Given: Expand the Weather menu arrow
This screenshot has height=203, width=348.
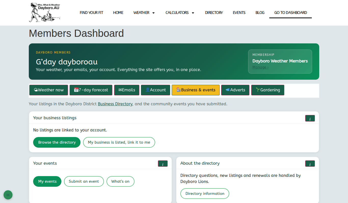Looking at the screenshot, I should coord(153,13).
